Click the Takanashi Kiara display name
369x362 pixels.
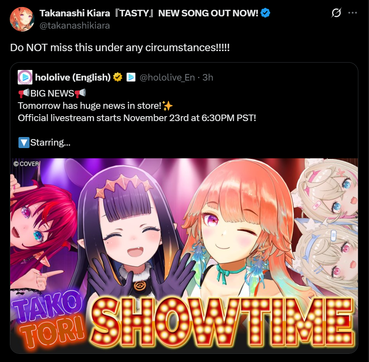pyautogui.click(x=149, y=13)
